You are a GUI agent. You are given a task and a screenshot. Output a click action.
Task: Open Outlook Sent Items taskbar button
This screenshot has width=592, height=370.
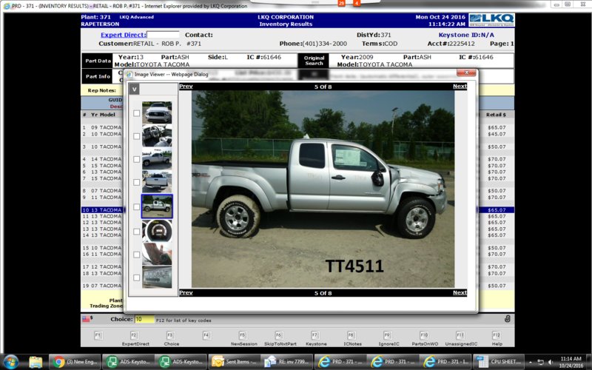(x=234, y=362)
